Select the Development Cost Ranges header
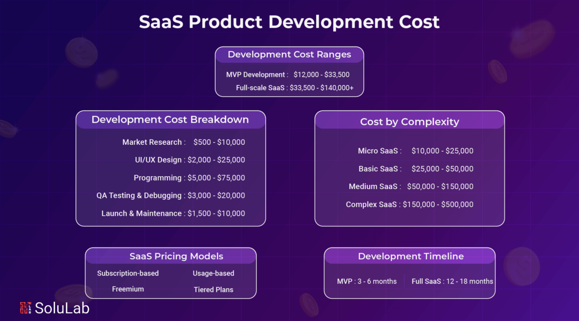Screen dimensions: 579x321 click(289, 54)
